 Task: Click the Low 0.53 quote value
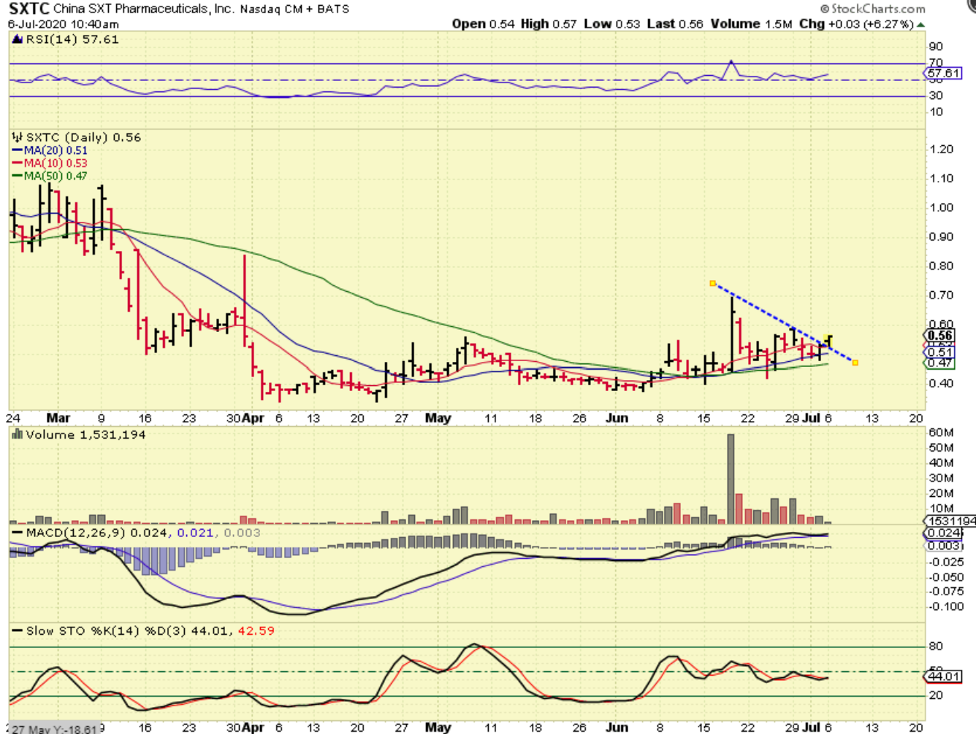point(612,24)
